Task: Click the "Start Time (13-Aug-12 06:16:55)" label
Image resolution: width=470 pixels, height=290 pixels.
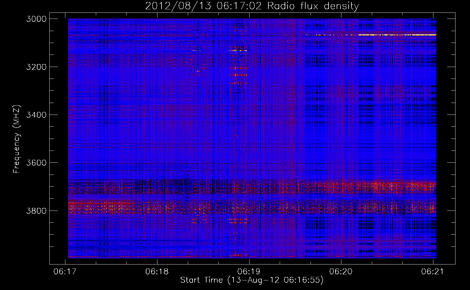Action: pyautogui.click(x=252, y=280)
